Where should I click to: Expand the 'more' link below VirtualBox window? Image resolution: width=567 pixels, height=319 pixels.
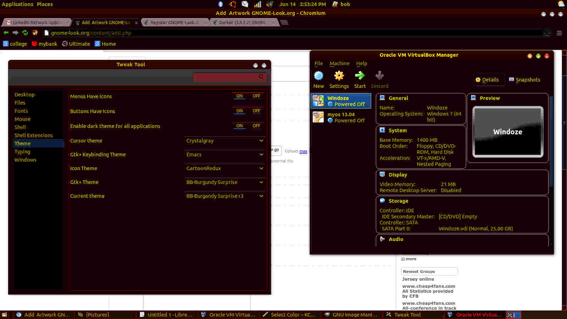coord(409,259)
